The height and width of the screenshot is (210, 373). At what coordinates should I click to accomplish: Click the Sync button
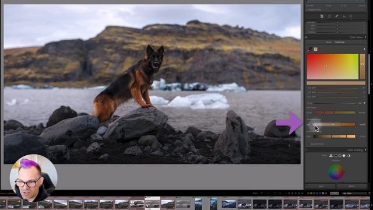(321, 186)
